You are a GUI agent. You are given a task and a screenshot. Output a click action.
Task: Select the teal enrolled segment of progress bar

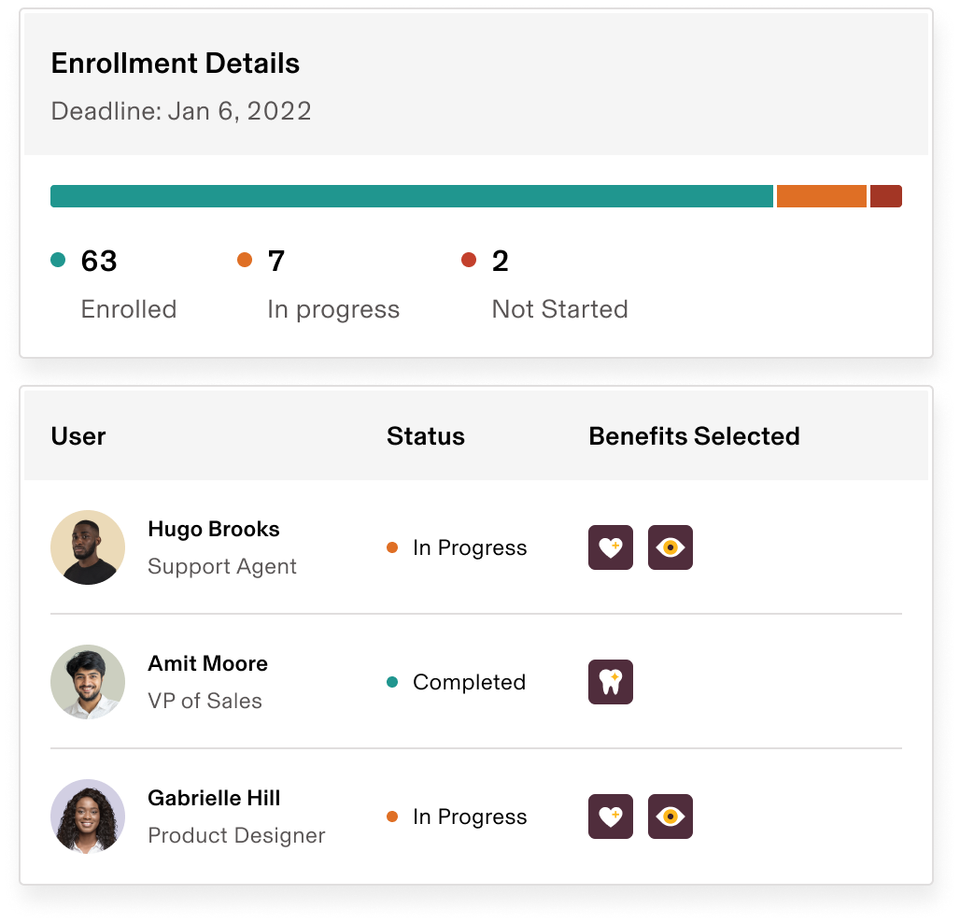[x=412, y=196]
